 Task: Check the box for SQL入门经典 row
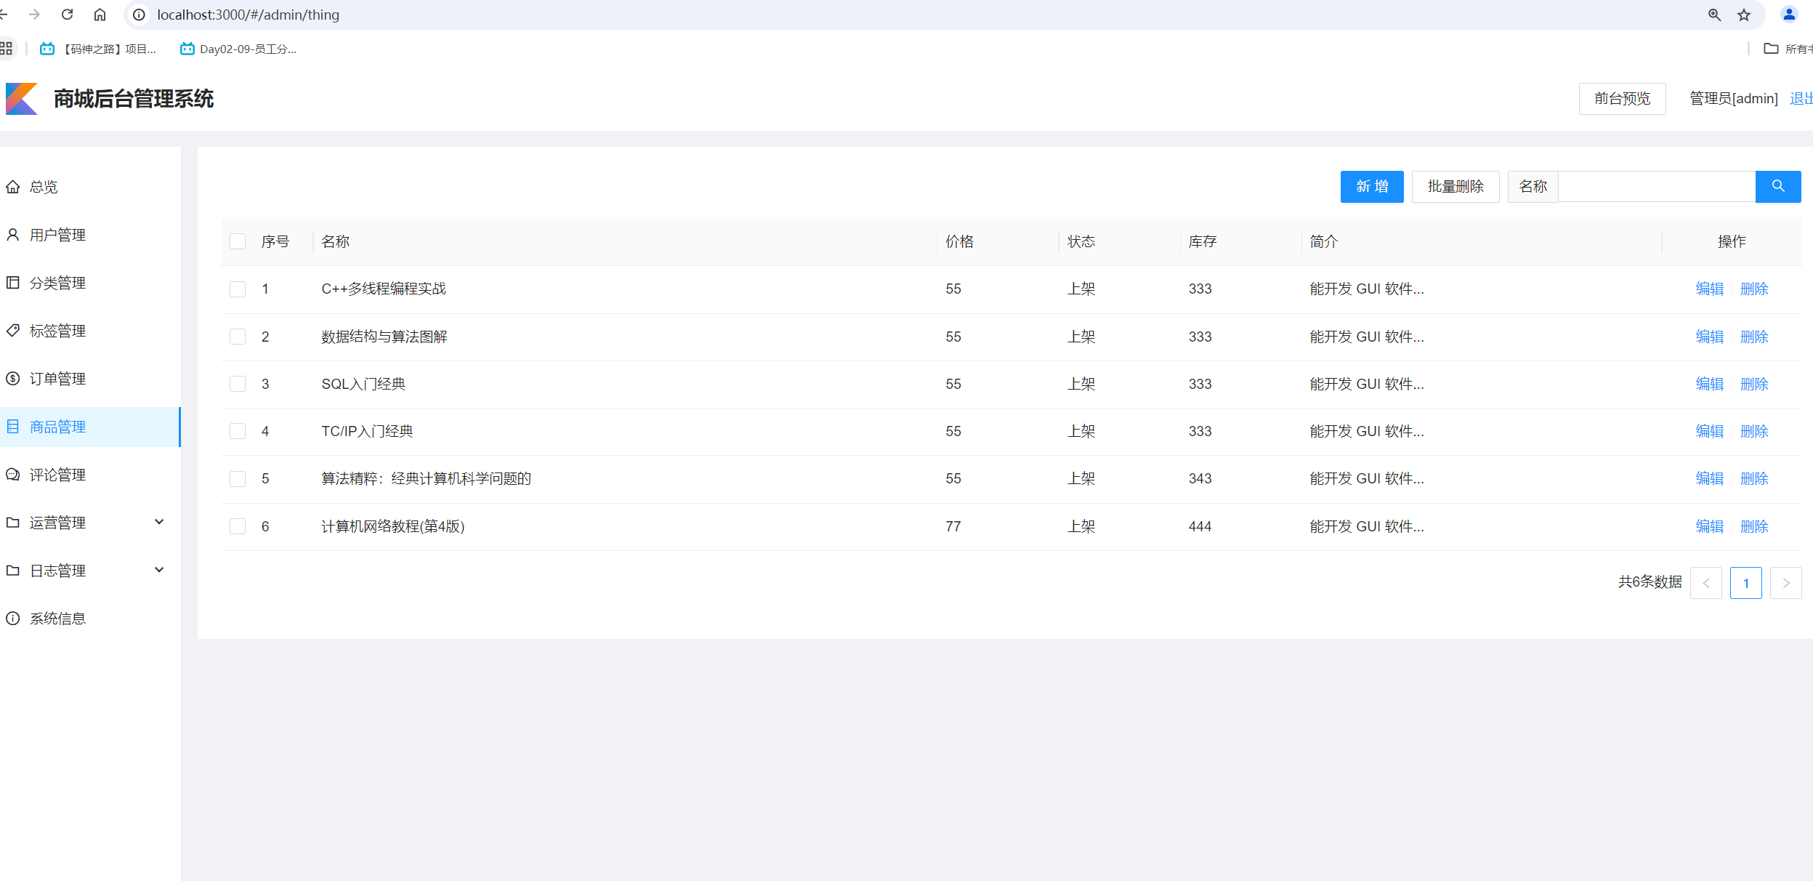tap(238, 384)
